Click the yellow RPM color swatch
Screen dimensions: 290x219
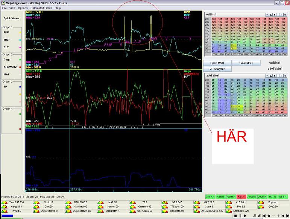click(x=20, y=33)
